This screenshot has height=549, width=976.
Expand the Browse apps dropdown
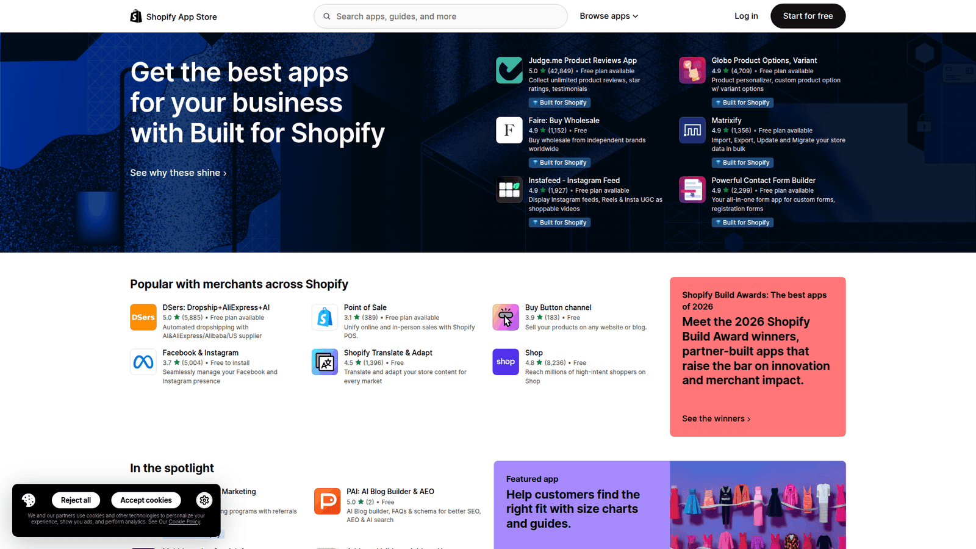coord(609,16)
